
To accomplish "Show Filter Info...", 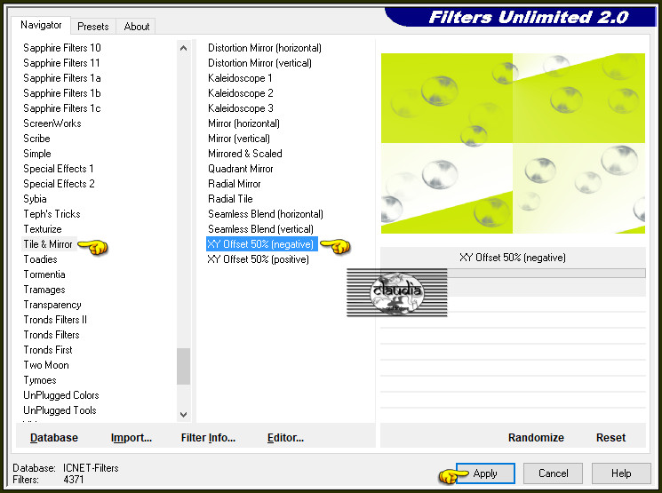I will pos(208,438).
